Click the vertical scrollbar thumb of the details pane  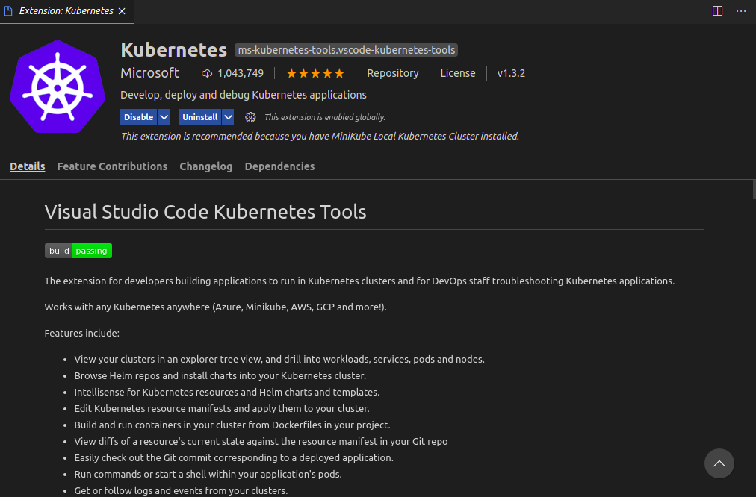point(754,190)
